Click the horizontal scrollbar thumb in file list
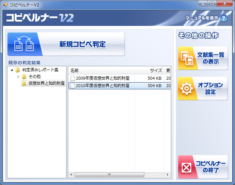 click(x=109, y=175)
